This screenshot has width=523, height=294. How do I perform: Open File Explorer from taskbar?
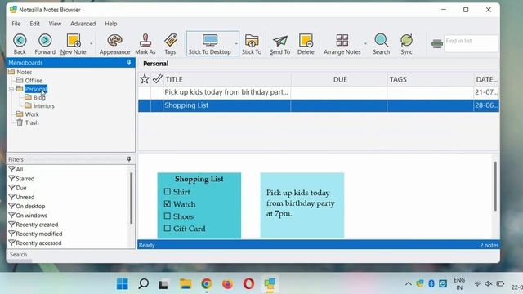(x=186, y=283)
